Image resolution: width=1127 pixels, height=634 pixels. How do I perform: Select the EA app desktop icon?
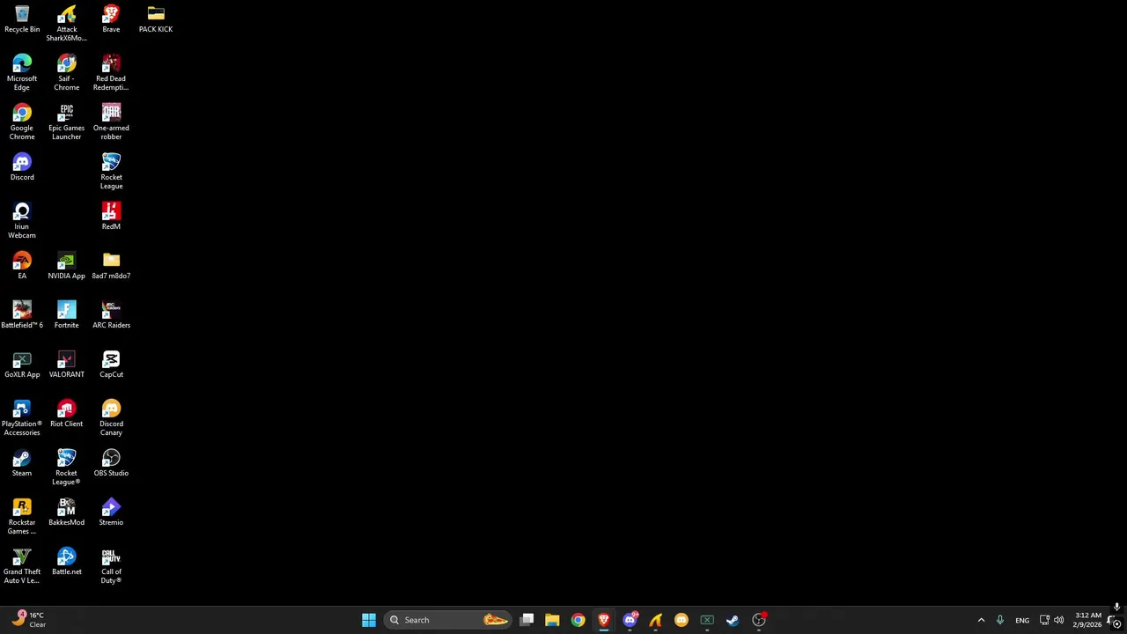pos(22,265)
